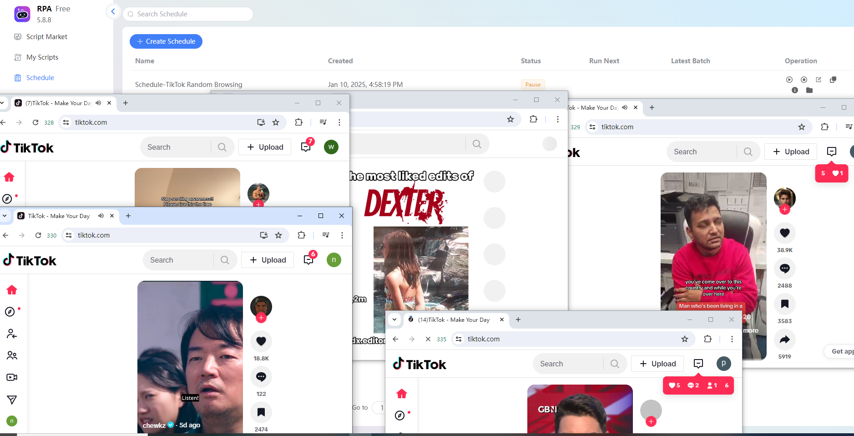Like the video with 38.9K likes
Image resolution: width=854 pixels, height=436 pixels.
coord(785,233)
